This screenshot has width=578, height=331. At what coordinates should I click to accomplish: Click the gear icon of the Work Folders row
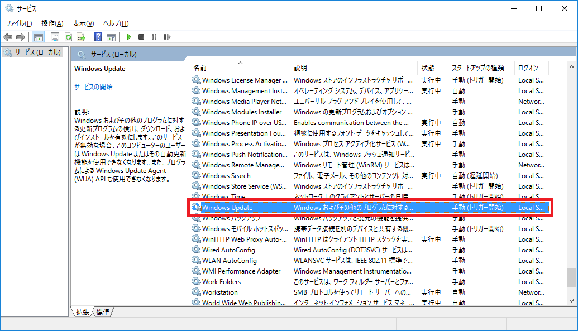[197, 281]
